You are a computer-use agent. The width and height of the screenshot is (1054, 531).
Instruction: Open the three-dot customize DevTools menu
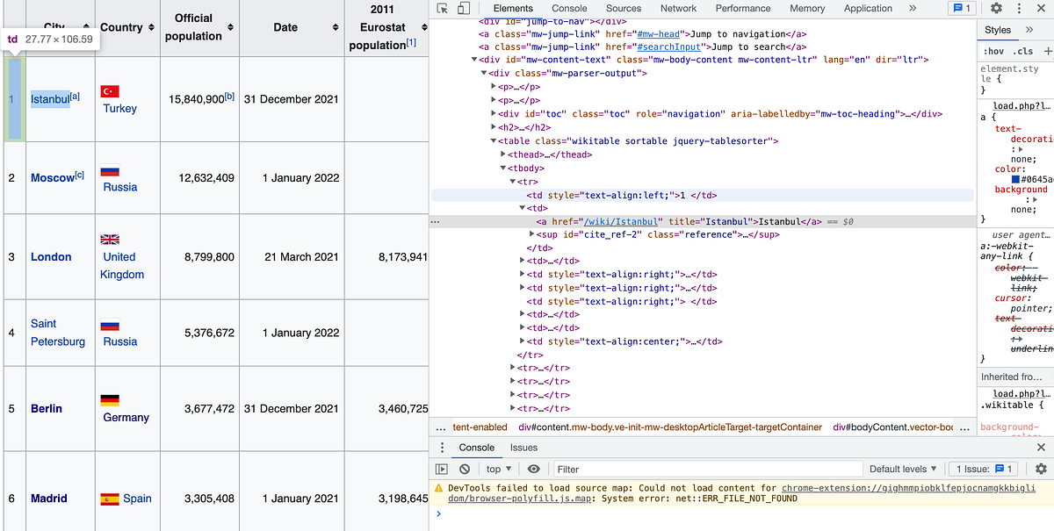pos(1019,8)
